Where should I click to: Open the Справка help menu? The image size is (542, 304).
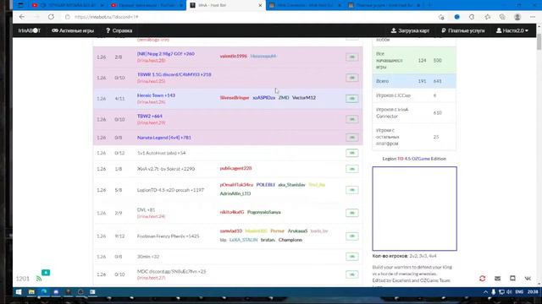119,30
